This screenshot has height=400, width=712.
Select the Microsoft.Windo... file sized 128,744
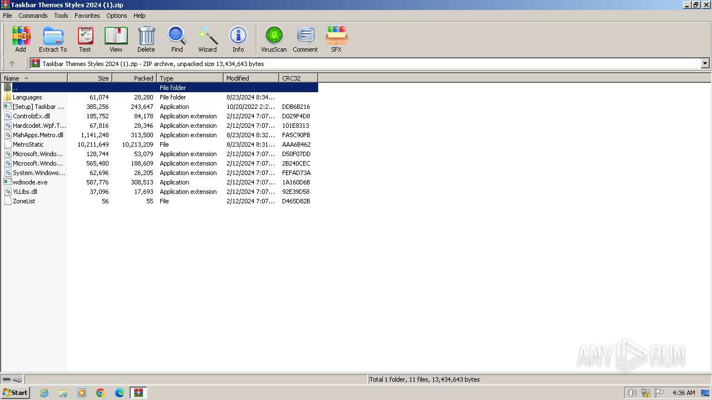pos(160,154)
